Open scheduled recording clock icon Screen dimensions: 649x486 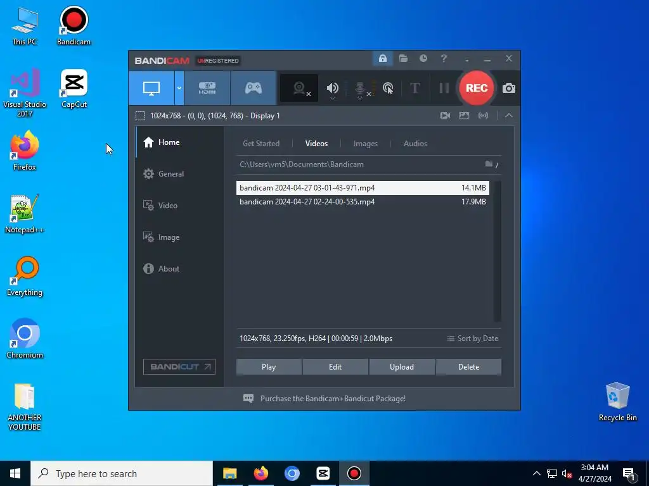click(x=423, y=59)
